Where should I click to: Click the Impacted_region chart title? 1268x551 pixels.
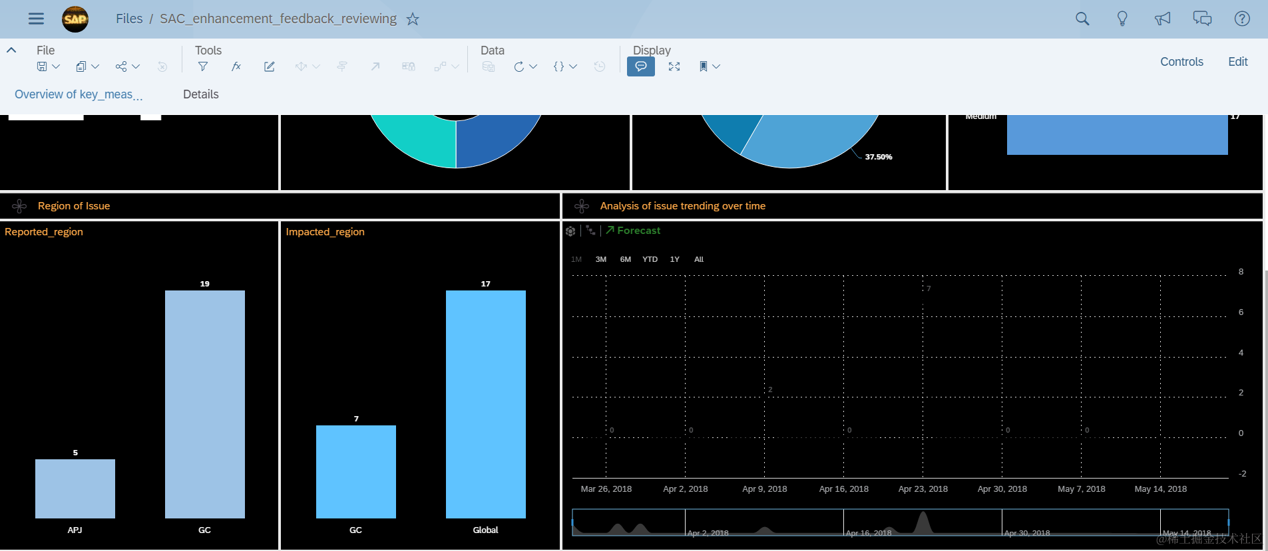click(325, 231)
